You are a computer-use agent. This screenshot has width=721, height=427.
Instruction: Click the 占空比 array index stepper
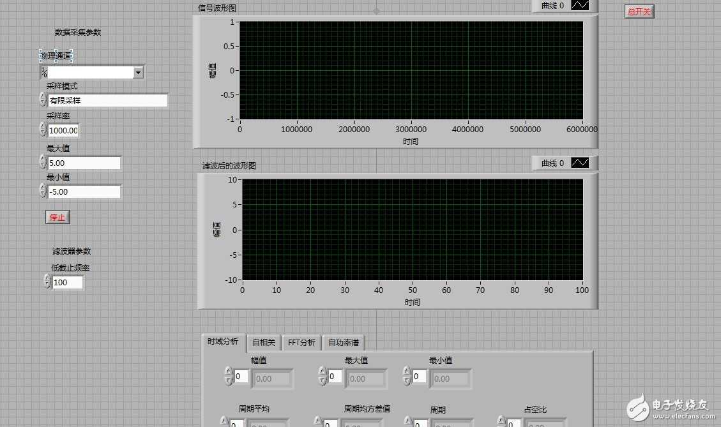501,421
